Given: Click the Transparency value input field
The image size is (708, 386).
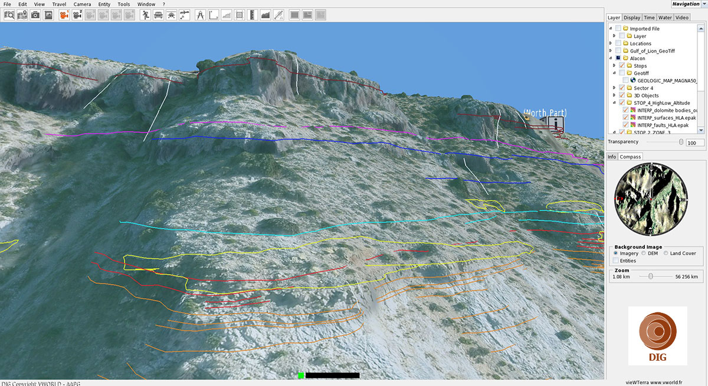Looking at the screenshot, I should [694, 143].
